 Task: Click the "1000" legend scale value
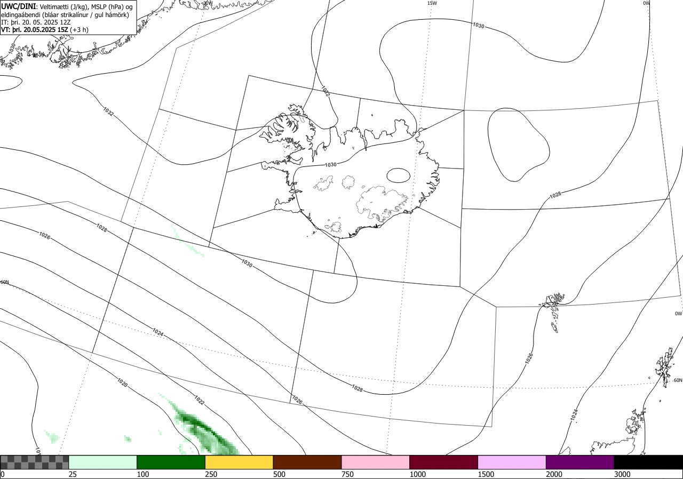point(418,474)
